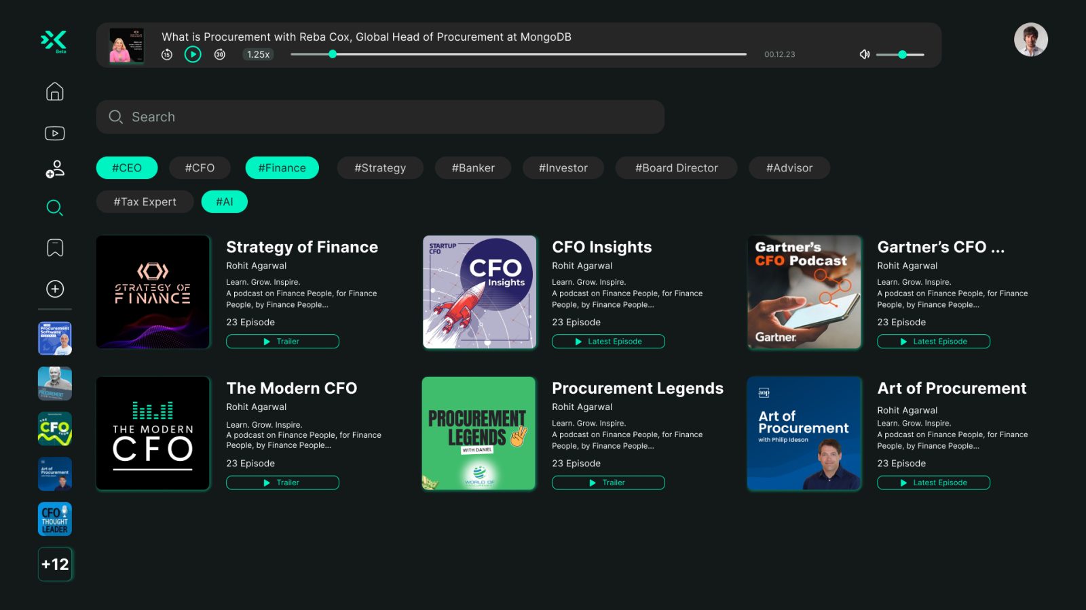Focus the Search input field
Screen dimensions: 1086x610
pos(380,117)
